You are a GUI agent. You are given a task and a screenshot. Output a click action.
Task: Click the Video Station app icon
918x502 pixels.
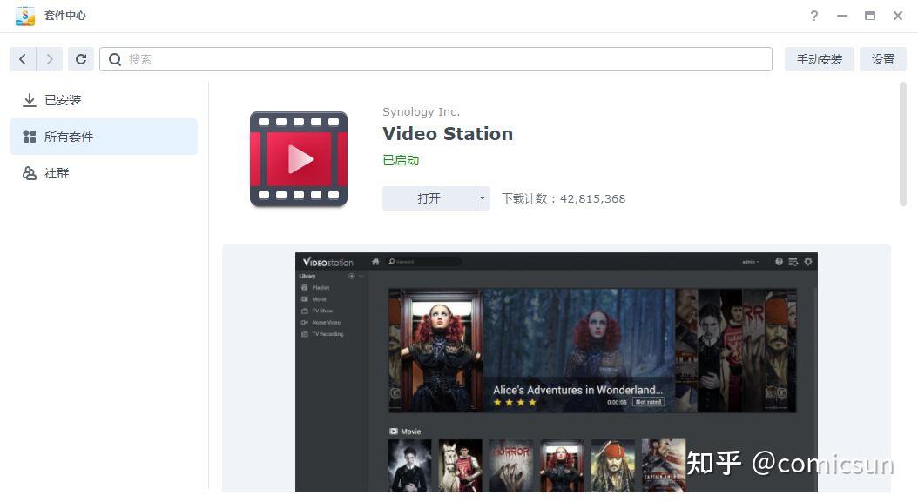pyautogui.click(x=299, y=159)
